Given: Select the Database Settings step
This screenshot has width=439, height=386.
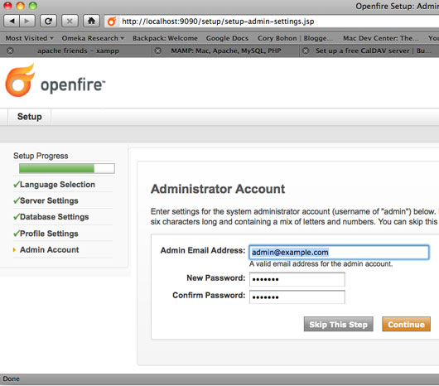Looking at the screenshot, I should (55, 217).
